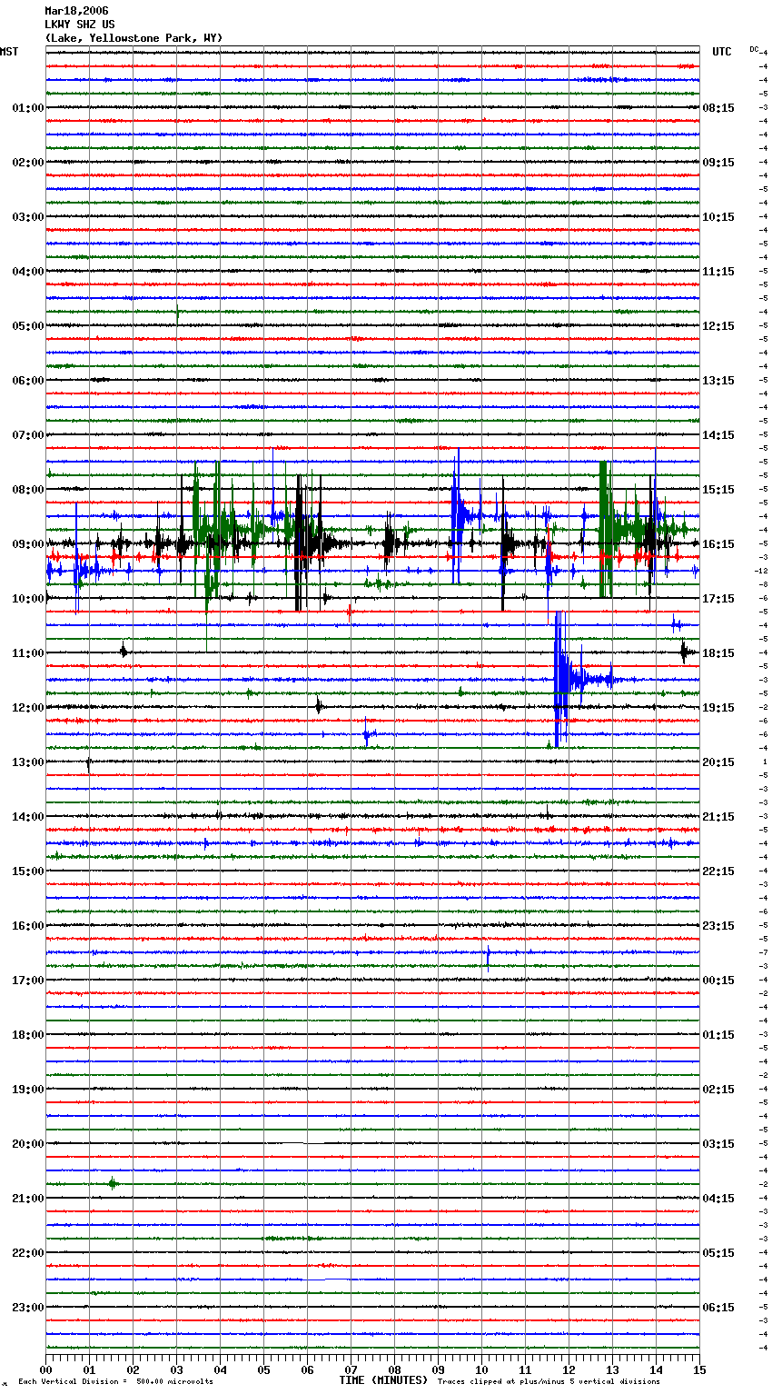772x1394 pixels.
Task: Select the 03:00 MST time label
Action: point(28,217)
